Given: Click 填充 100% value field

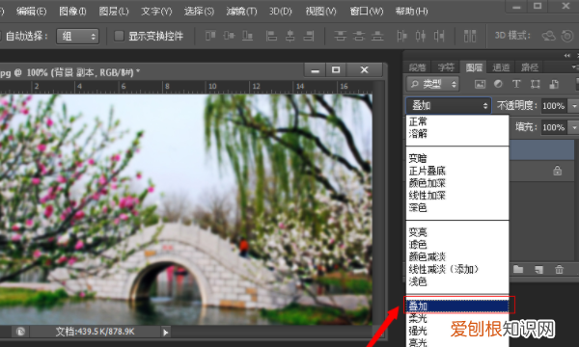Looking at the screenshot, I should tap(554, 127).
